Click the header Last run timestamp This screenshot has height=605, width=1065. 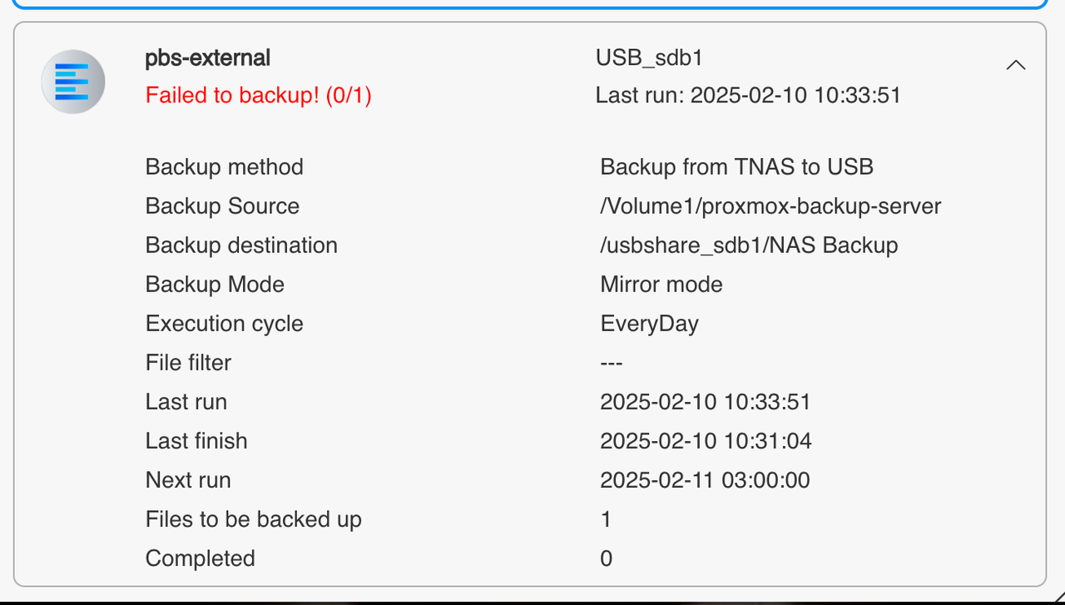(748, 96)
